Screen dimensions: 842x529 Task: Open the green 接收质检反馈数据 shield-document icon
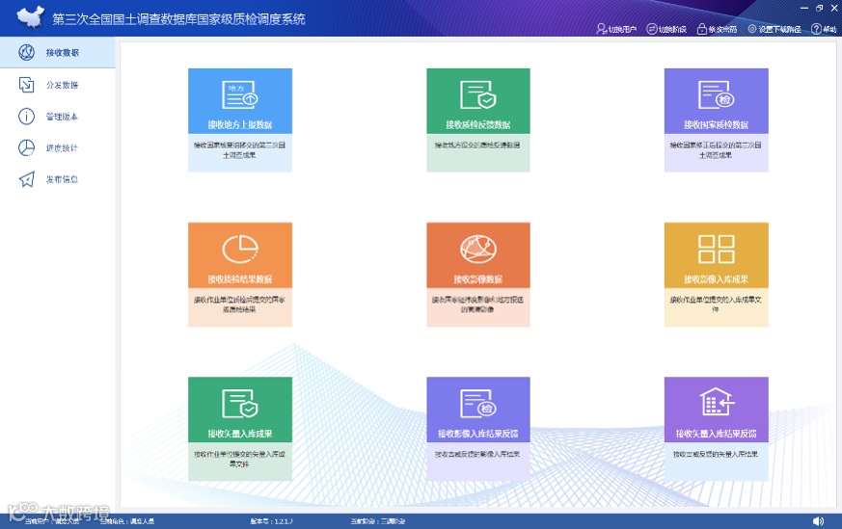[x=478, y=94]
